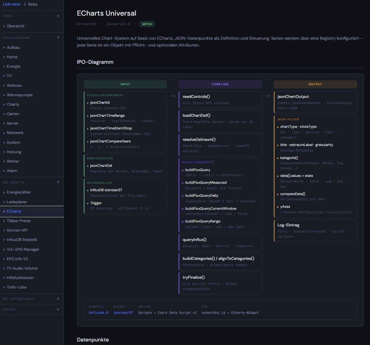Expand the REF: DATENPUNKTE section
The width and height of the screenshot is (370, 345).
58,299
